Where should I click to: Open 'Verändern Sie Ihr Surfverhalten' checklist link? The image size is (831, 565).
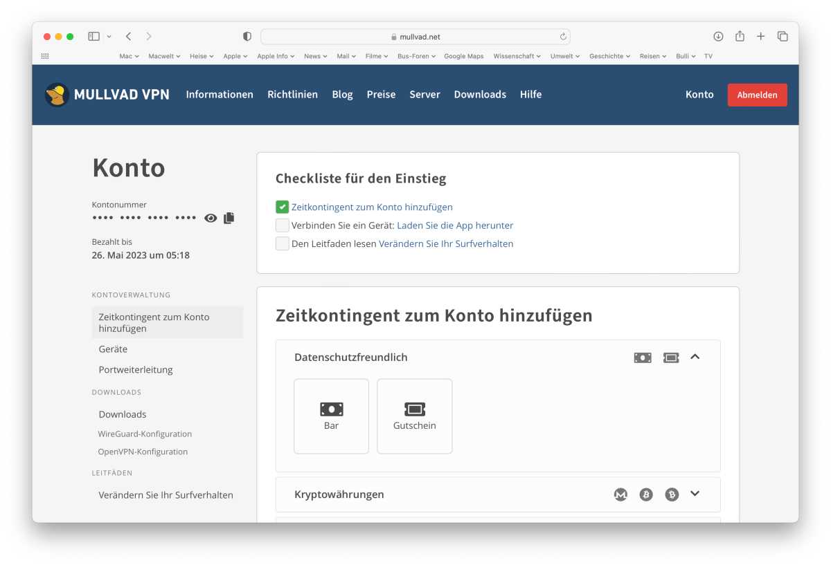[446, 243]
